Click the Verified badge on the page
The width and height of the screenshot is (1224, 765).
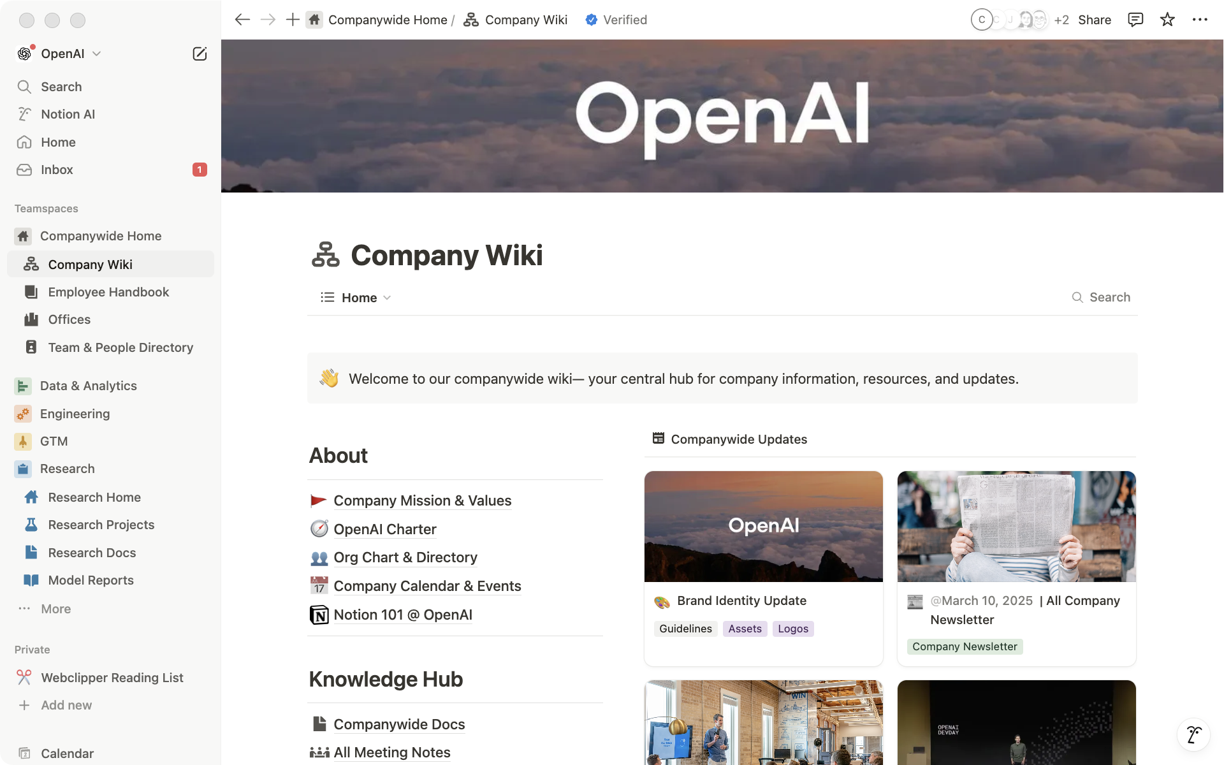click(616, 20)
